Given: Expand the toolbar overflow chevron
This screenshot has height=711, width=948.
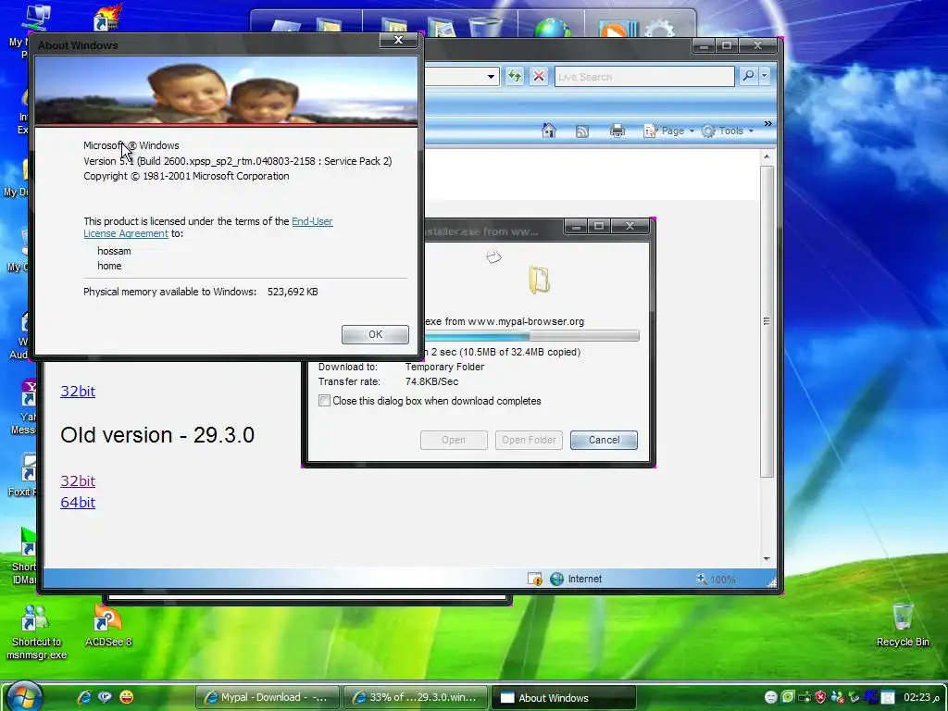Looking at the screenshot, I should point(767,123).
